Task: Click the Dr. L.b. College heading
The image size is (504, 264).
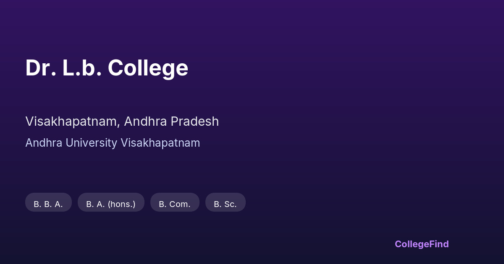Action: [107, 68]
